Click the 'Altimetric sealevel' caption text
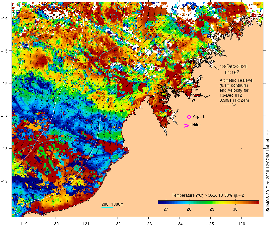The width and height of the screenshot is (272, 226). [x=237, y=80]
